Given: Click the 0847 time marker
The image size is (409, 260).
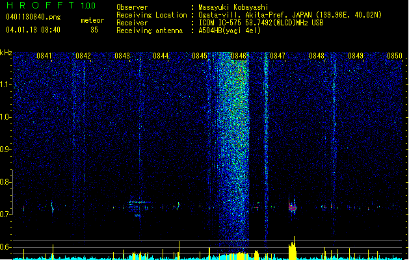Looking at the screenshot, I should (278, 56).
